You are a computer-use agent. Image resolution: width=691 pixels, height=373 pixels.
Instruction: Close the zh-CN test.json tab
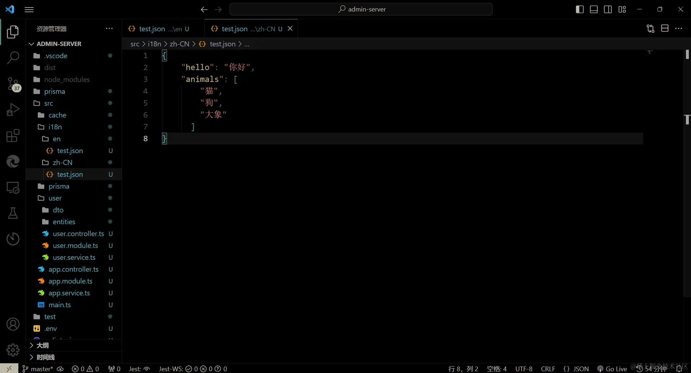290,28
